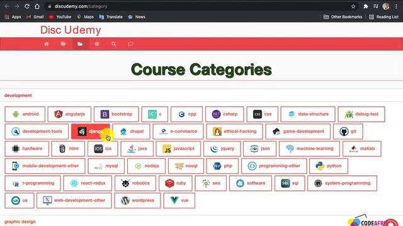
Task: Open the matlab category
Action: click(x=362, y=149)
